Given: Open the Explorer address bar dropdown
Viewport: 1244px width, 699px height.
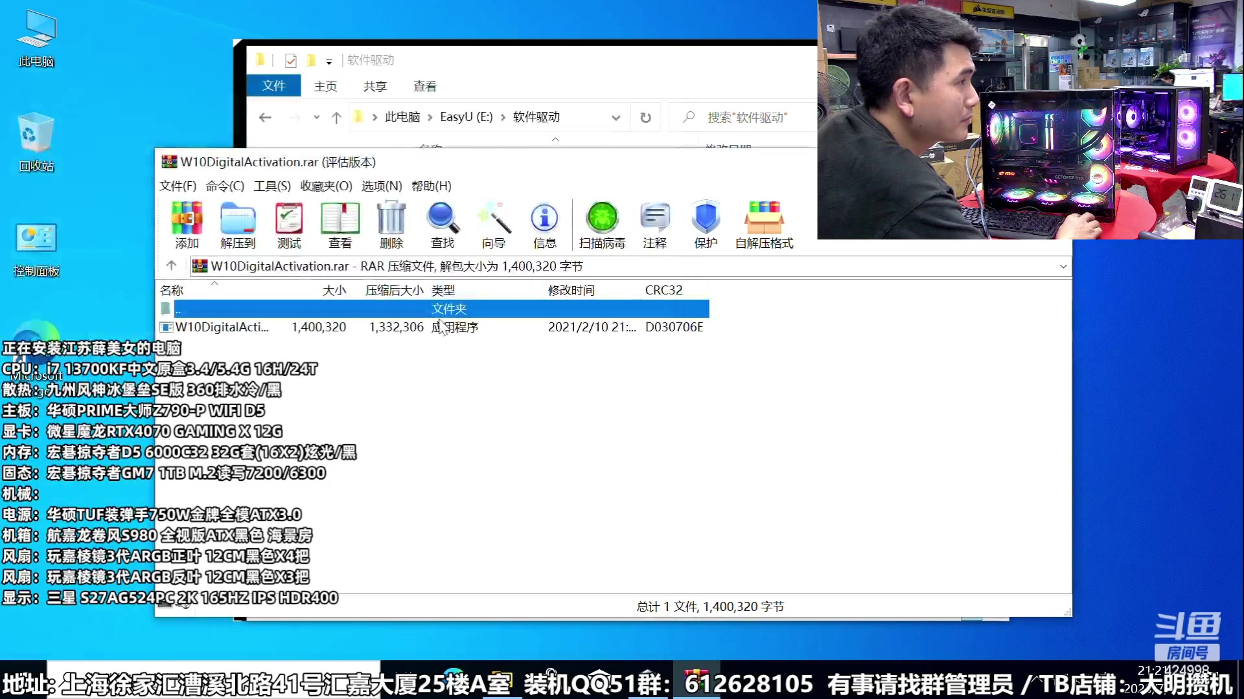Looking at the screenshot, I should click(x=615, y=117).
